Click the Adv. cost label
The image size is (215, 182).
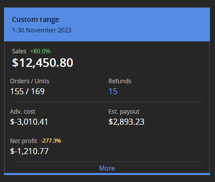22,112
